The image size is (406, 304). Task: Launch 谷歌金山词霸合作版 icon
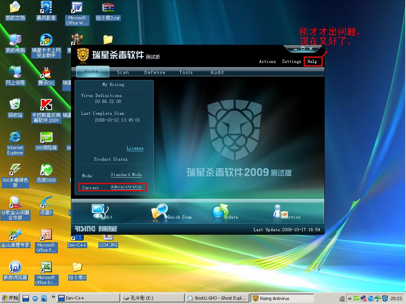point(15,208)
